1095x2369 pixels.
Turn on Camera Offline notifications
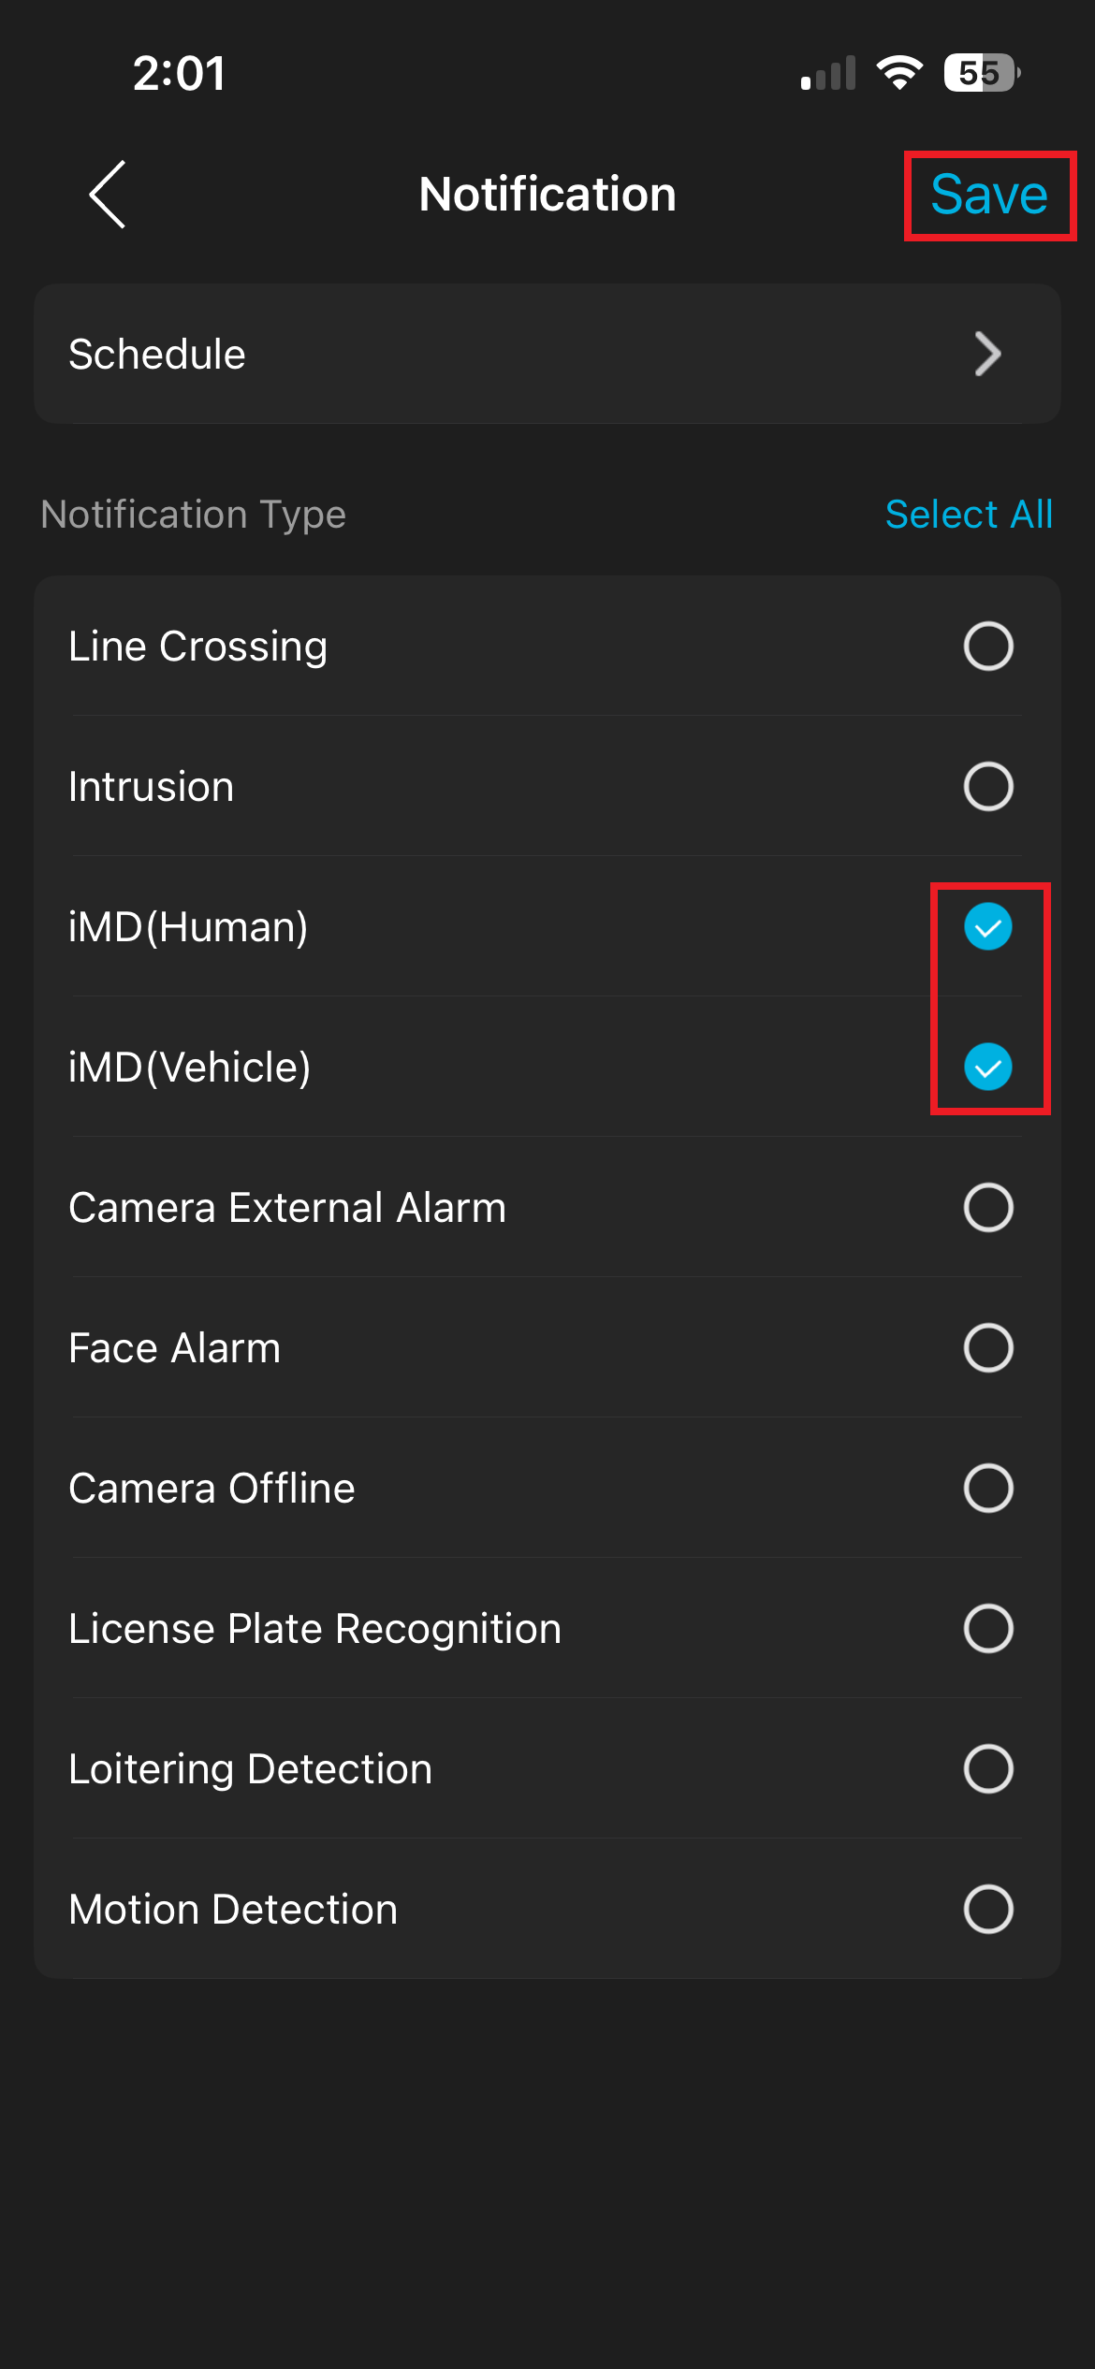pyautogui.click(x=988, y=1489)
